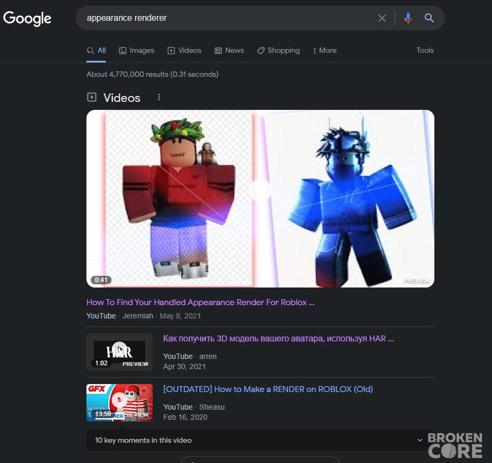Viewport: 492px width, 463px height.
Task: Expand 10 key moments in this video
Action: point(260,440)
